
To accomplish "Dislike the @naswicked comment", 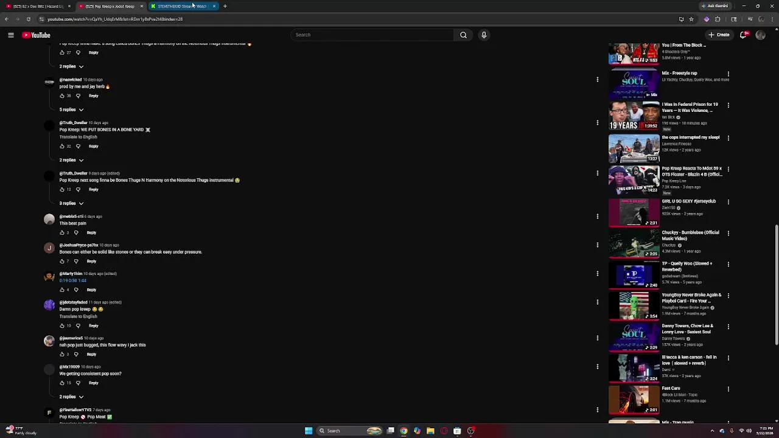I will (78, 96).
